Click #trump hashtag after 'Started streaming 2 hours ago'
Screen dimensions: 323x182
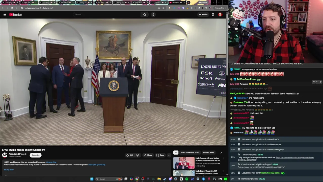click(49, 162)
